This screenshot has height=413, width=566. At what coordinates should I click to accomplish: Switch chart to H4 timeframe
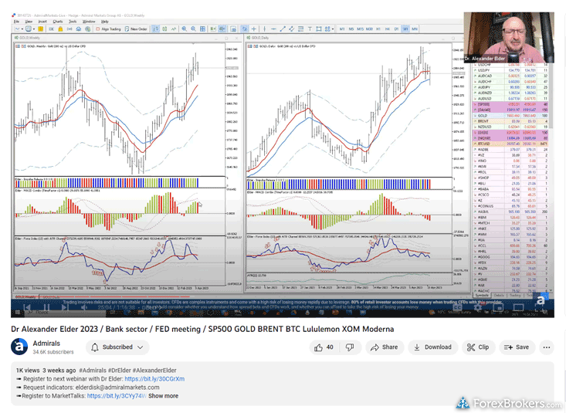388,29
